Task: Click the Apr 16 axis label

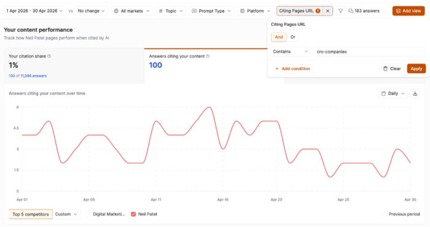Action: [x=222, y=200]
